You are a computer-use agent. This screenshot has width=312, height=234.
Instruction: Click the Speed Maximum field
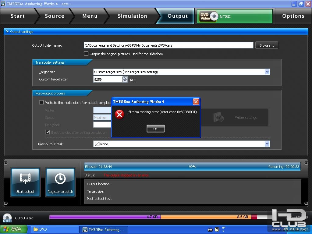(102, 118)
